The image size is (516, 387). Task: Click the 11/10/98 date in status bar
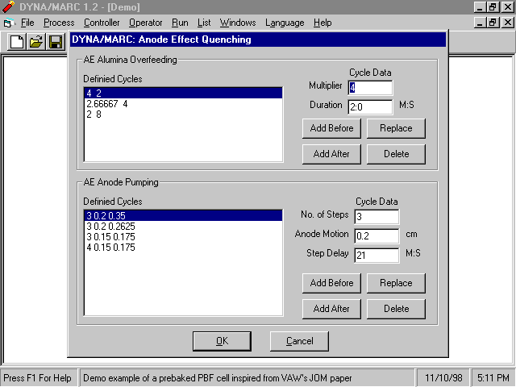pyautogui.click(x=443, y=378)
